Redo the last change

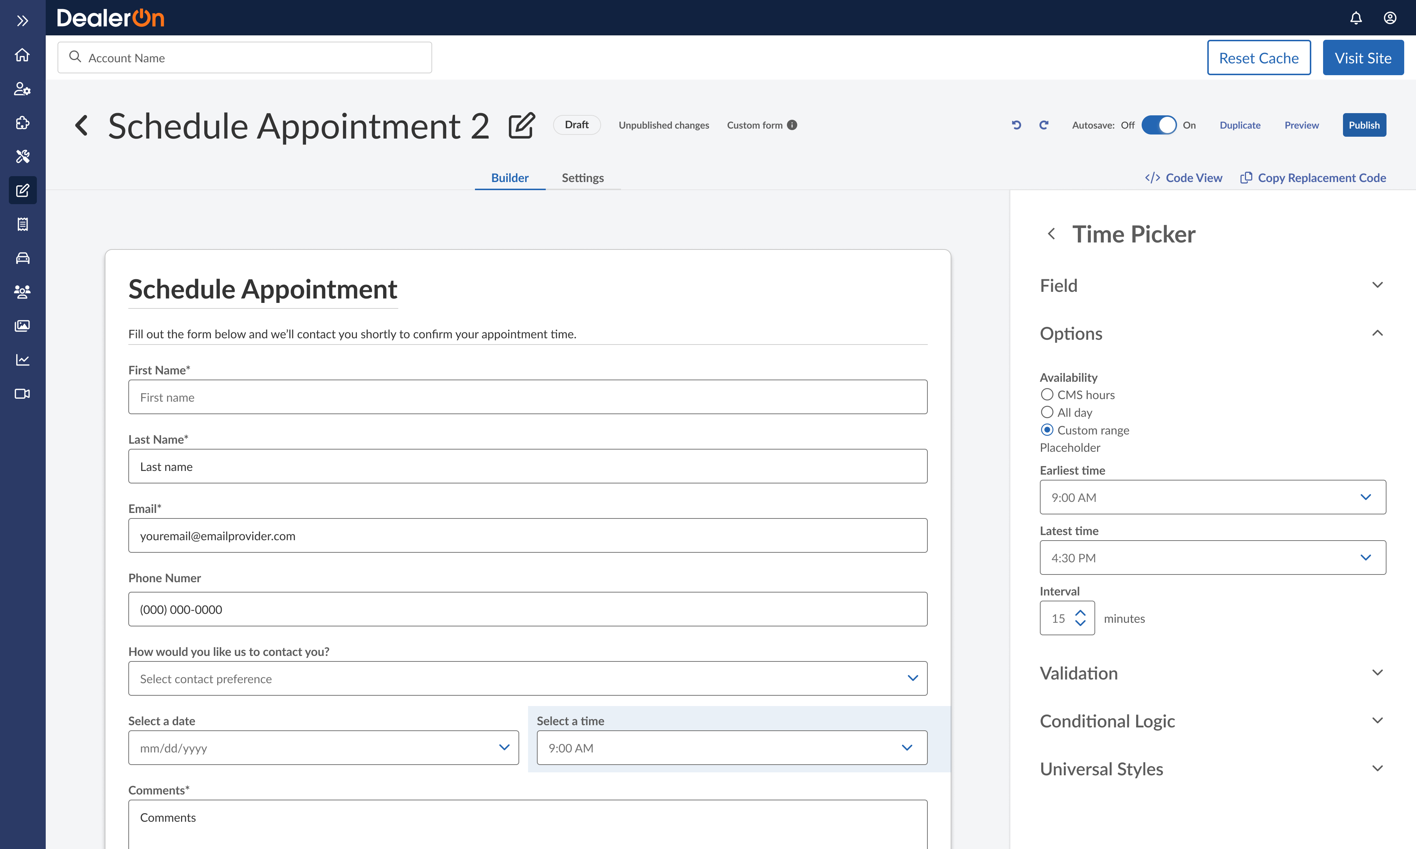tap(1044, 125)
